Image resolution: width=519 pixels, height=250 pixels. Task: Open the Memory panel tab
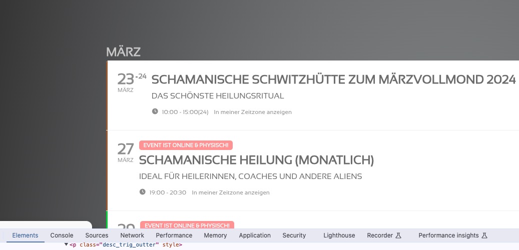tap(215, 235)
